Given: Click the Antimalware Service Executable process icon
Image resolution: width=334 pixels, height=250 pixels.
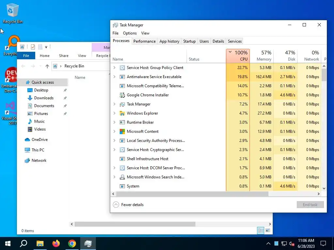Looking at the screenshot, I should 122,77.
